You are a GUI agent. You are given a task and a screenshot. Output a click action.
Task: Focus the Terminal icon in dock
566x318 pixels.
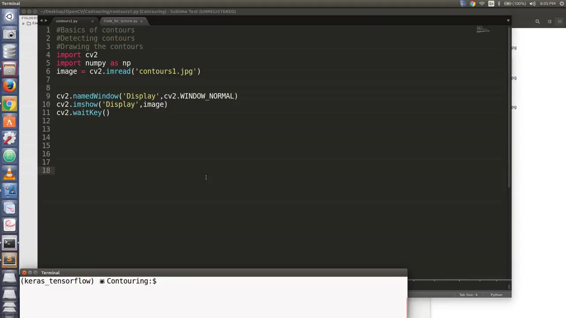point(9,242)
